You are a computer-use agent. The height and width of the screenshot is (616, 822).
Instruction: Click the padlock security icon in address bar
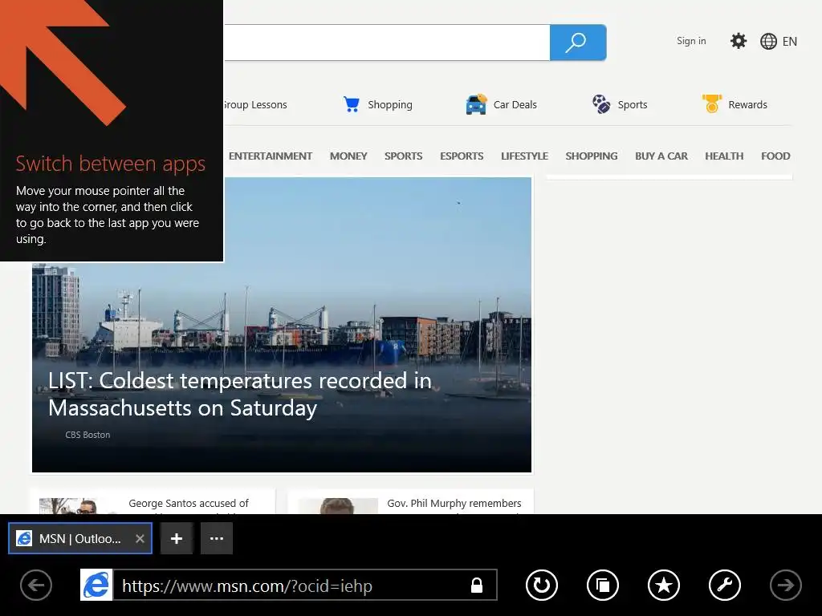(477, 585)
